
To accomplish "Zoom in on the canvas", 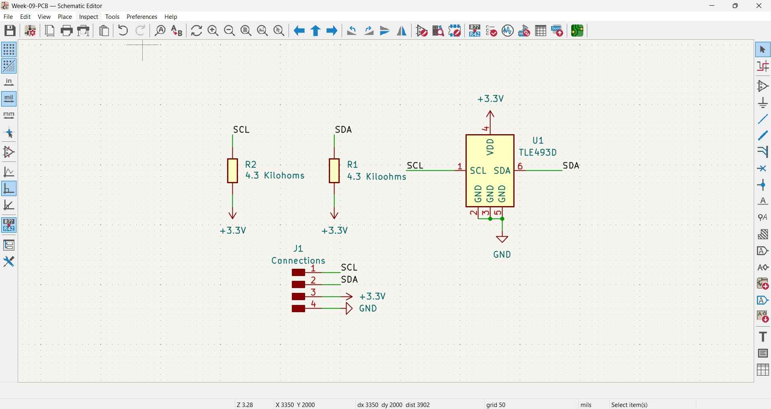I will 213,31.
